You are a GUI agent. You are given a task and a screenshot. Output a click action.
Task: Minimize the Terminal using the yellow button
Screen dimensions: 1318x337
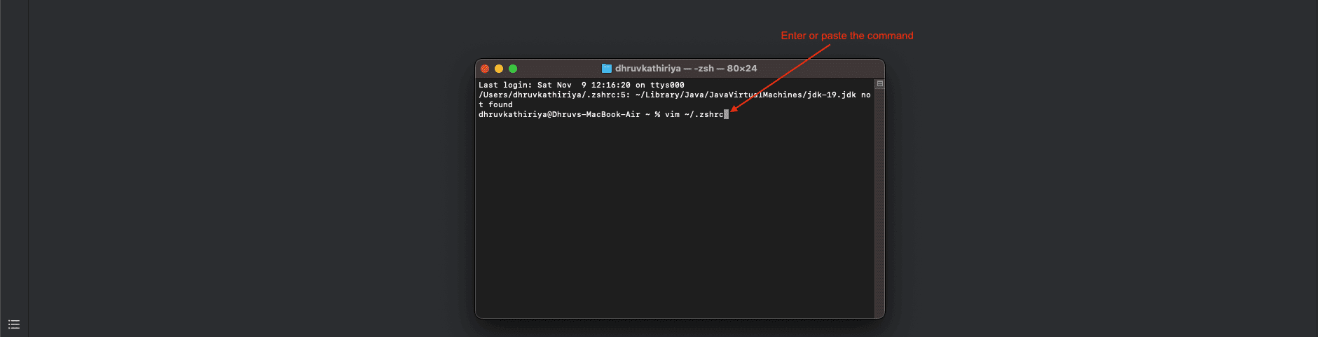tap(499, 69)
